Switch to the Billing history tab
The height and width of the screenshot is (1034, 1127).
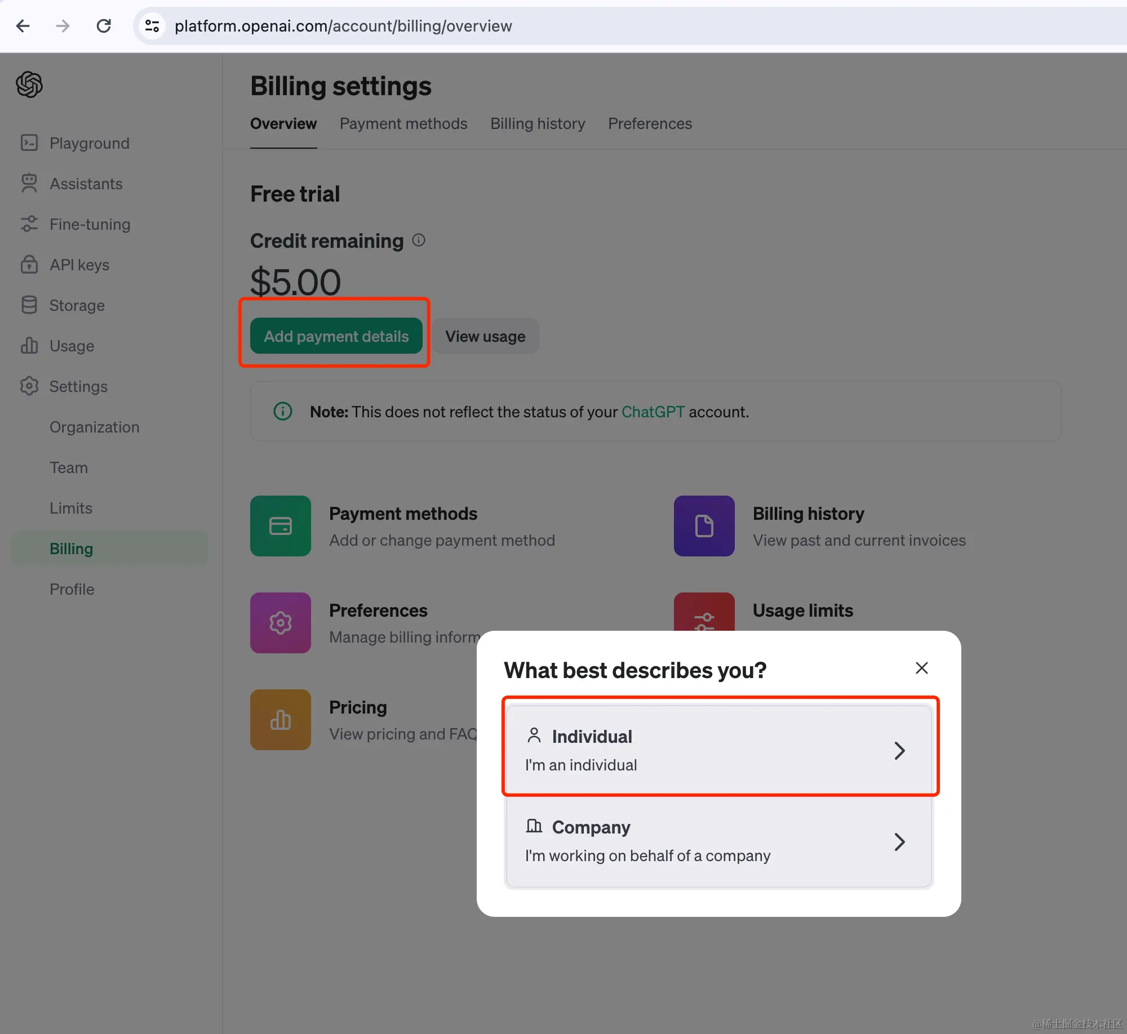pyautogui.click(x=538, y=124)
